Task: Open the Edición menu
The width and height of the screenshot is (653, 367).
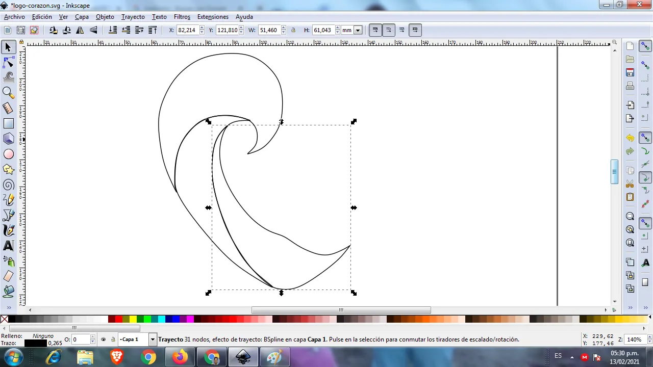Action: (x=42, y=17)
